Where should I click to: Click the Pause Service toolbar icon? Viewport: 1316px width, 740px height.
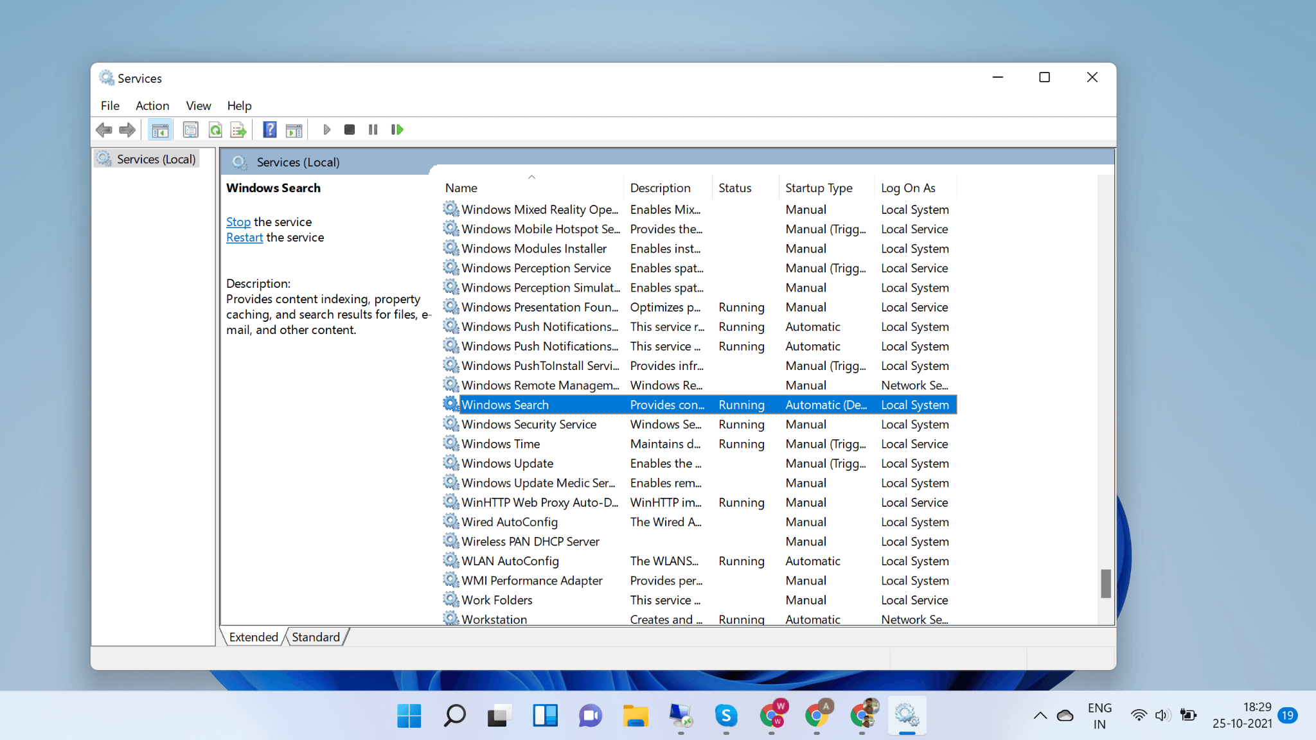pyautogui.click(x=373, y=129)
